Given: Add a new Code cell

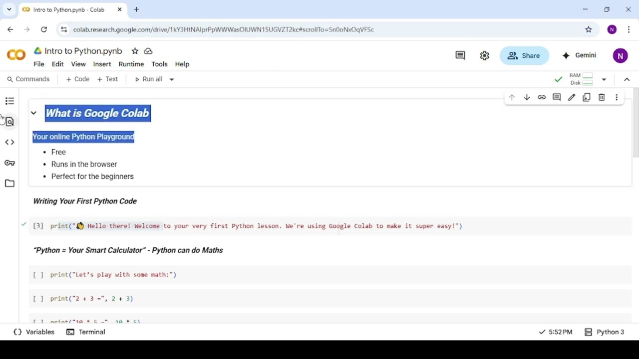Looking at the screenshot, I should click(x=78, y=79).
